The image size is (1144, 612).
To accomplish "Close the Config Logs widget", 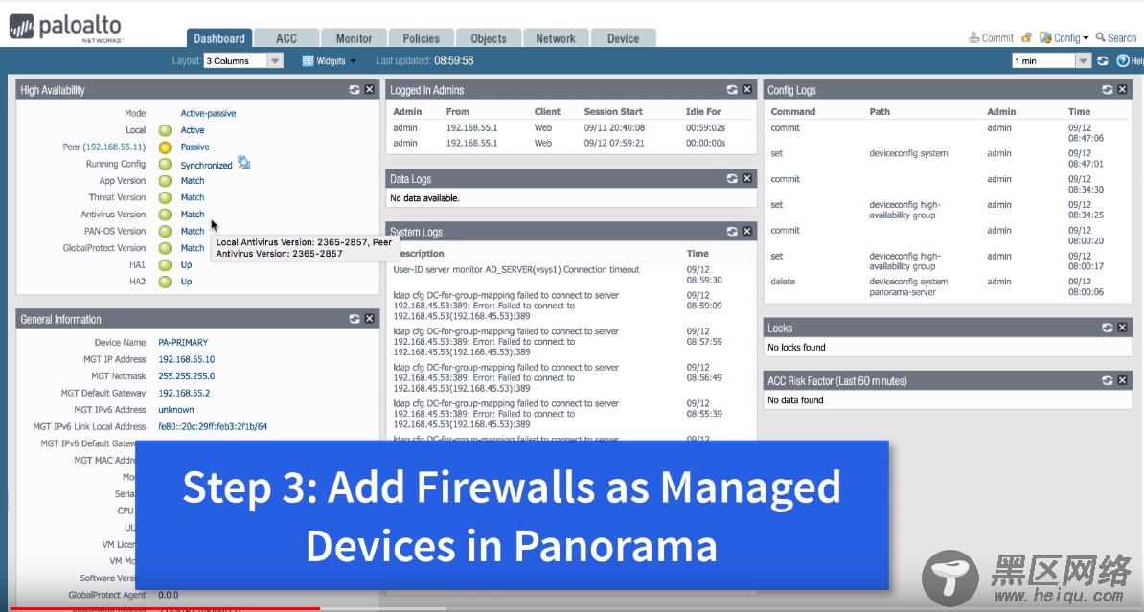I will 1123,90.
